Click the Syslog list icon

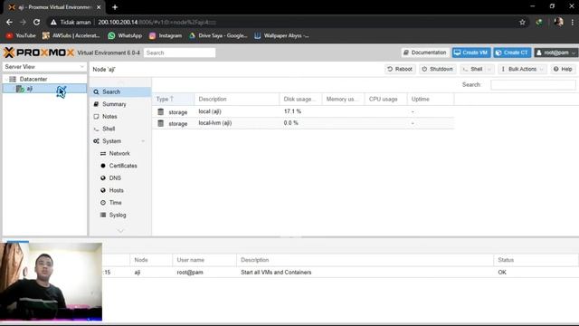tap(103, 216)
